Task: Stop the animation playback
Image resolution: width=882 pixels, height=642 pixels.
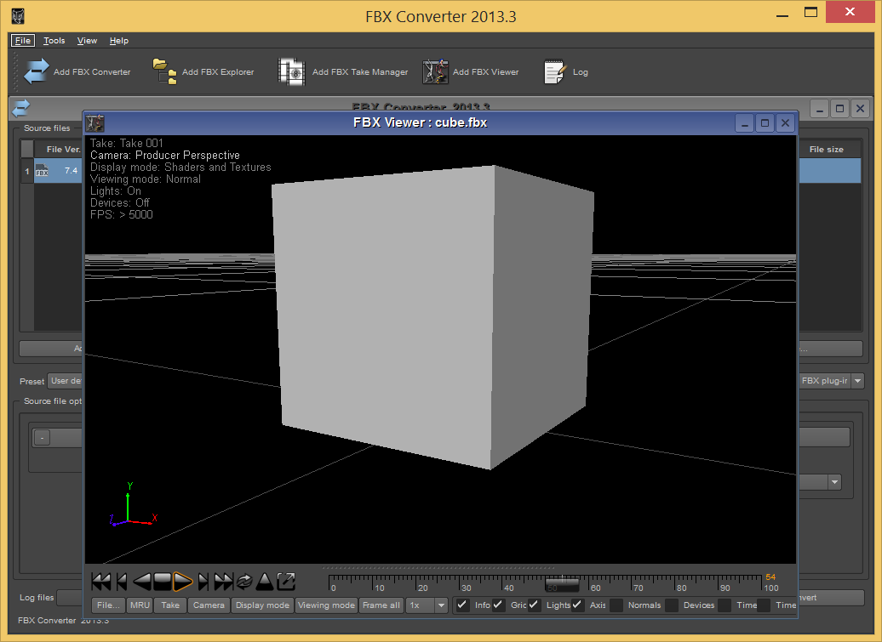Action: pos(162,582)
